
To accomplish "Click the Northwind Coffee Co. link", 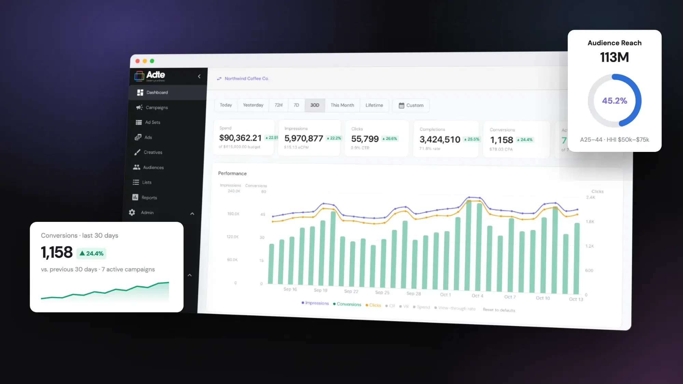I will tap(247, 79).
